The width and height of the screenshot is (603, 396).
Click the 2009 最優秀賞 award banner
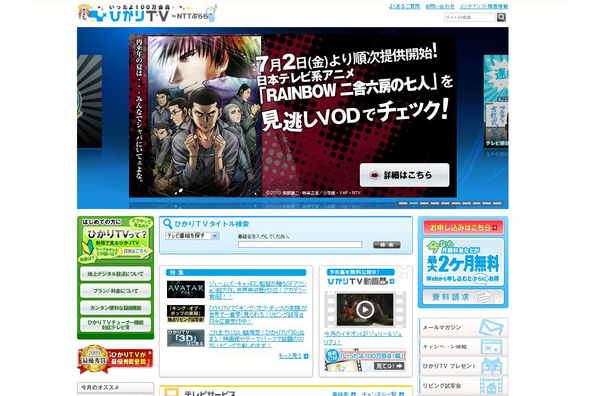[116, 359]
